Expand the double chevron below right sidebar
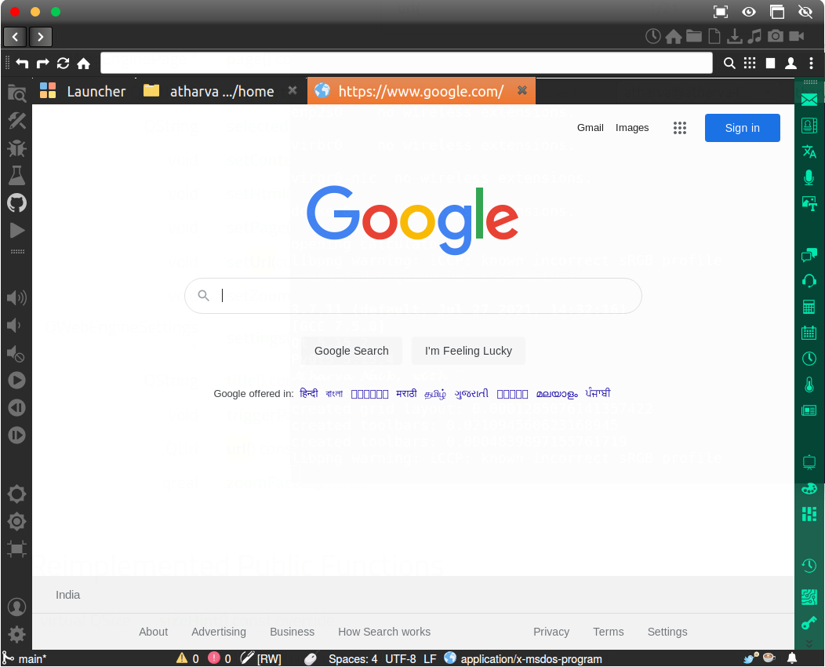825x667 pixels. click(x=809, y=643)
